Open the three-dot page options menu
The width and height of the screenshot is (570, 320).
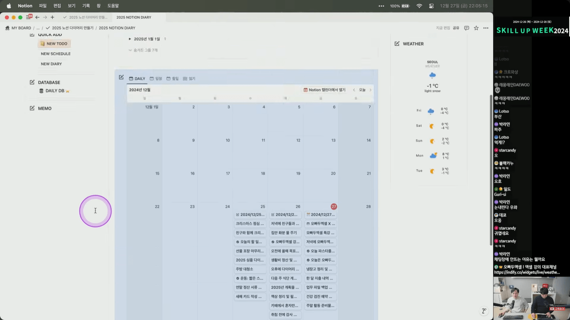[x=486, y=28]
